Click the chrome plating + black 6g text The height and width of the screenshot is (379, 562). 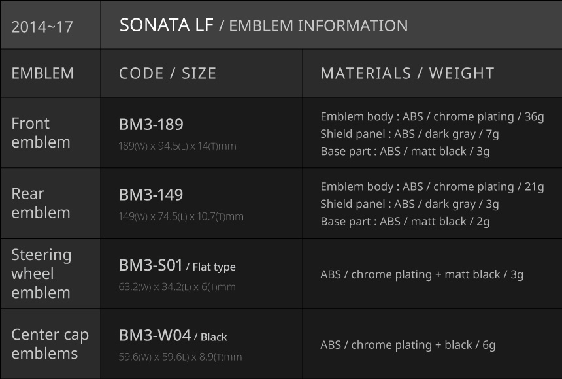pyautogui.click(x=408, y=345)
